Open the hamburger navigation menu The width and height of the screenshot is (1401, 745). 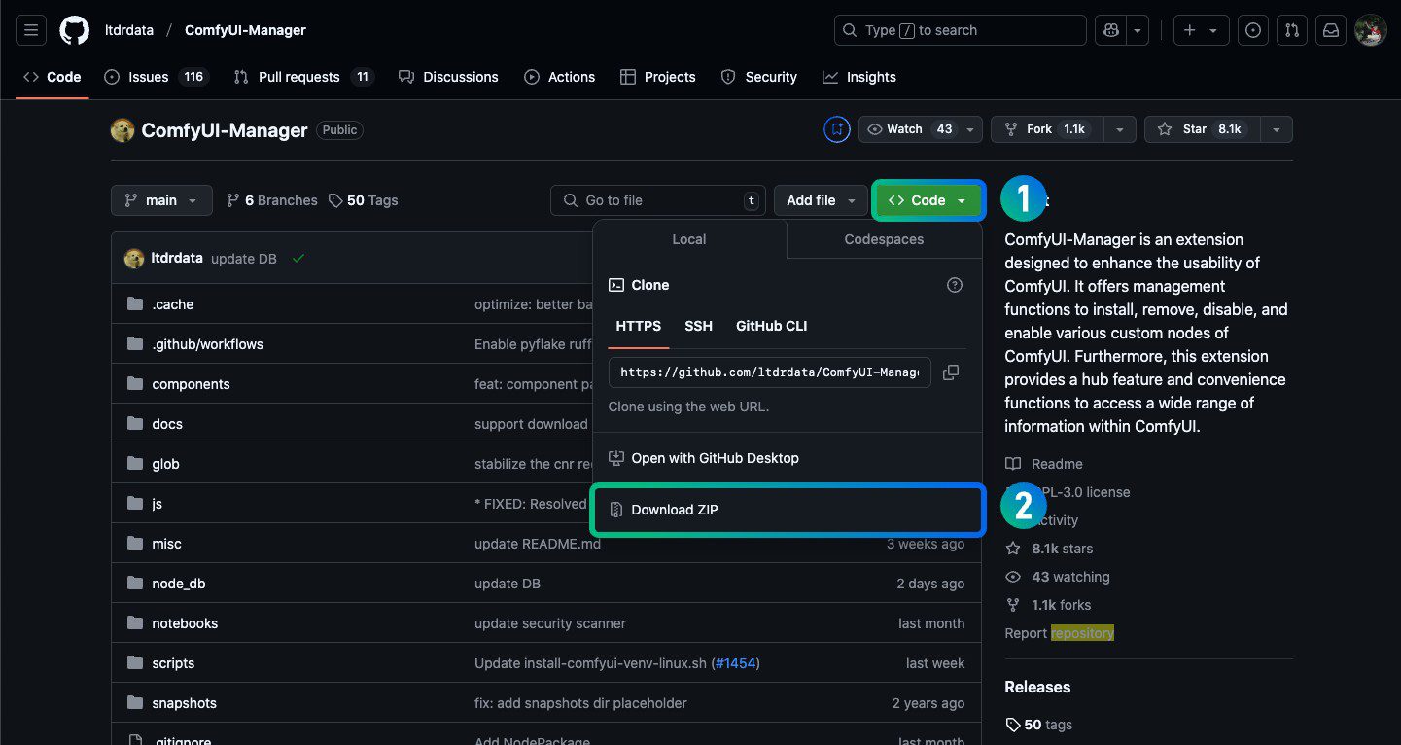pyautogui.click(x=31, y=30)
